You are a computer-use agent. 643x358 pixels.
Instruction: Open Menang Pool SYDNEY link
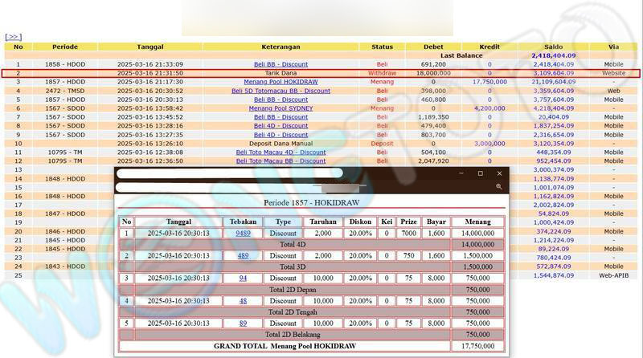pyautogui.click(x=281, y=108)
